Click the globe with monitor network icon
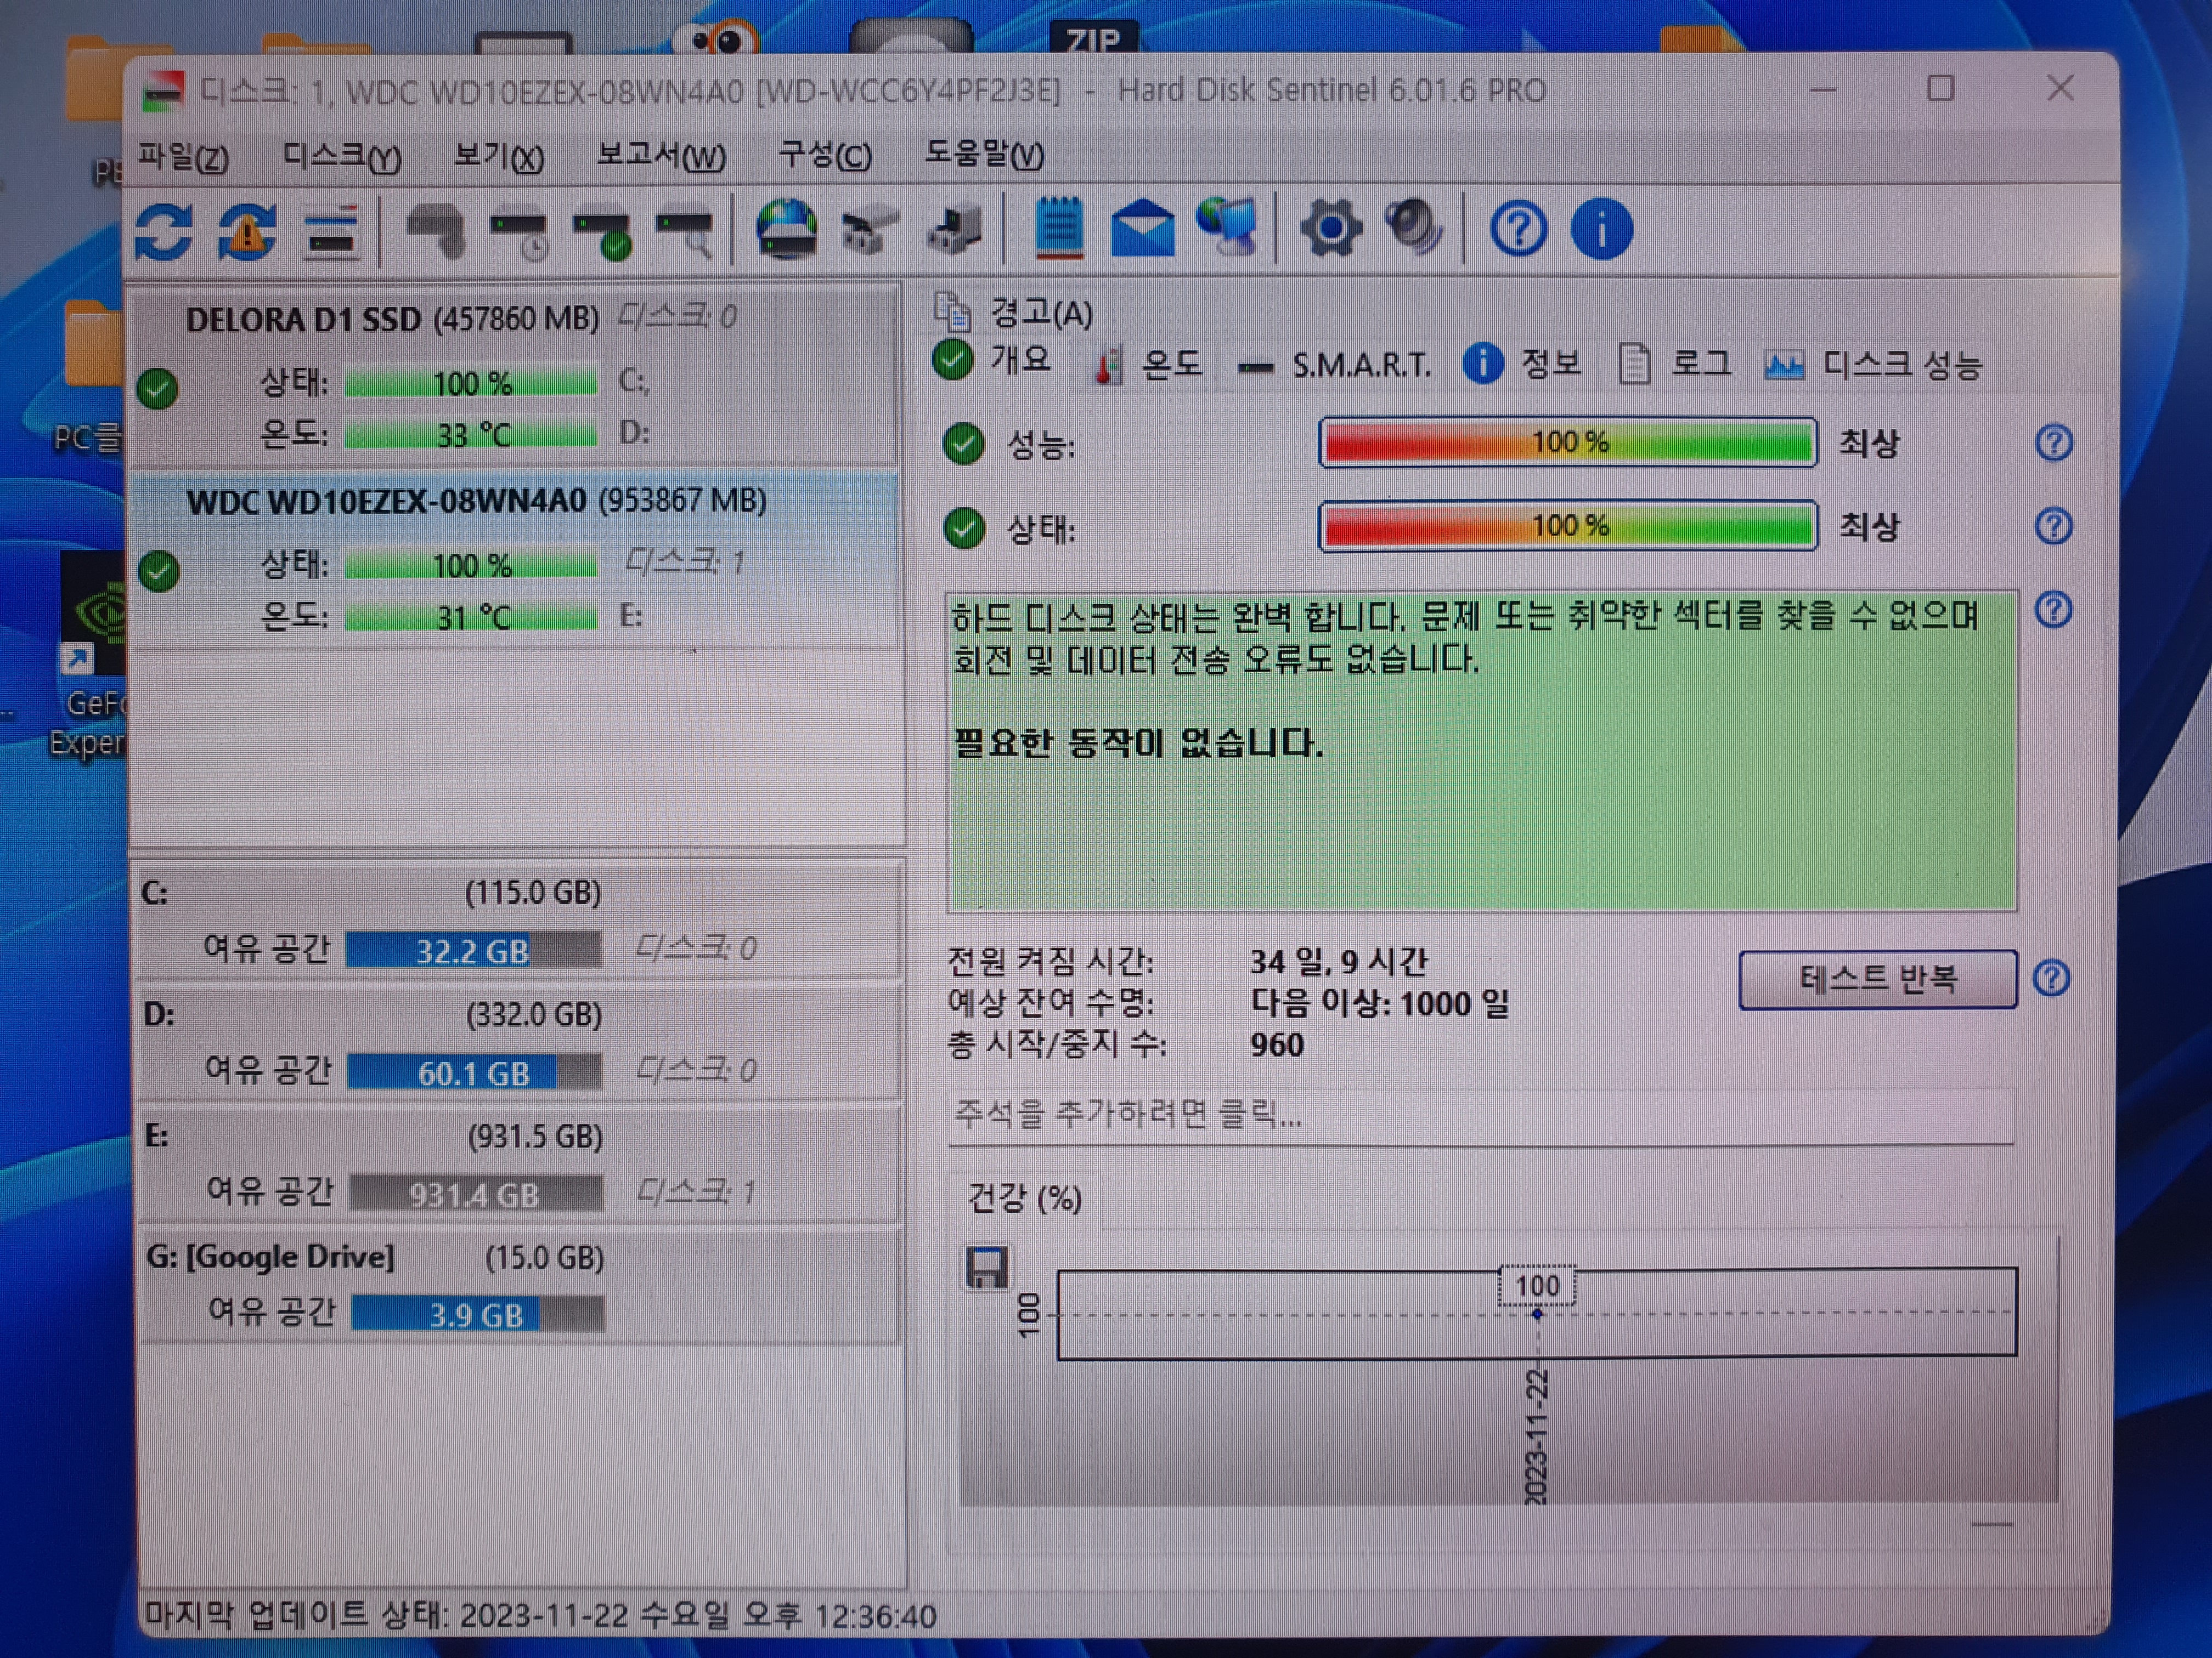This screenshot has height=1658, width=2212. coord(1227,228)
